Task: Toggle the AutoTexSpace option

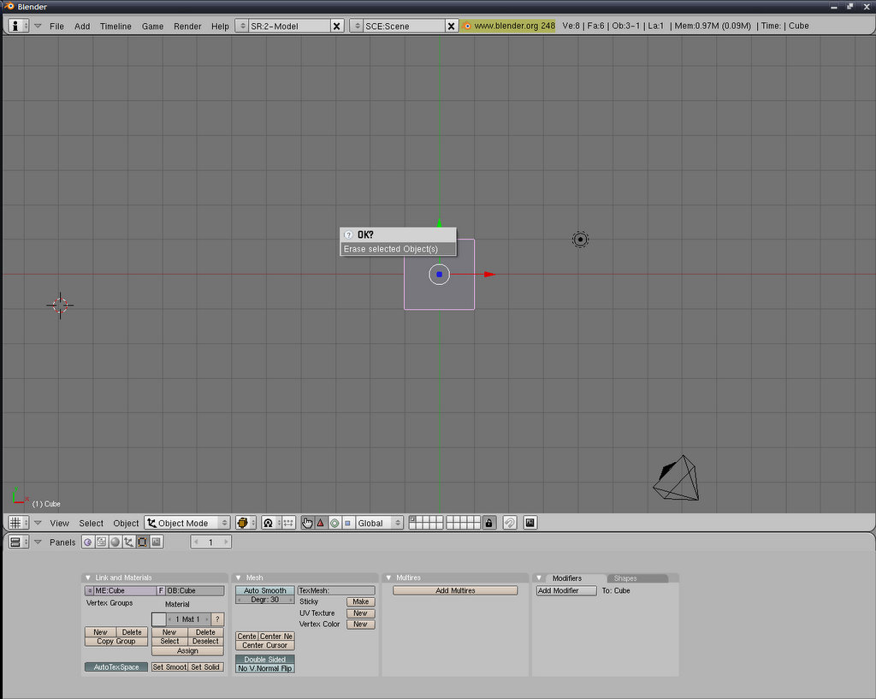Action: click(116, 666)
